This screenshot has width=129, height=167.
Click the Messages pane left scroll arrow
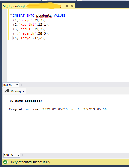(x=22, y=155)
